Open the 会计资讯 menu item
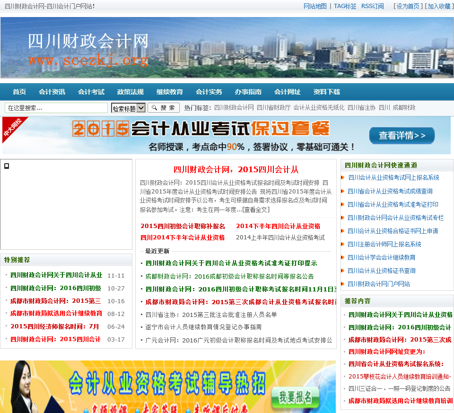Screen dimensions: 454x413 pos(52,92)
